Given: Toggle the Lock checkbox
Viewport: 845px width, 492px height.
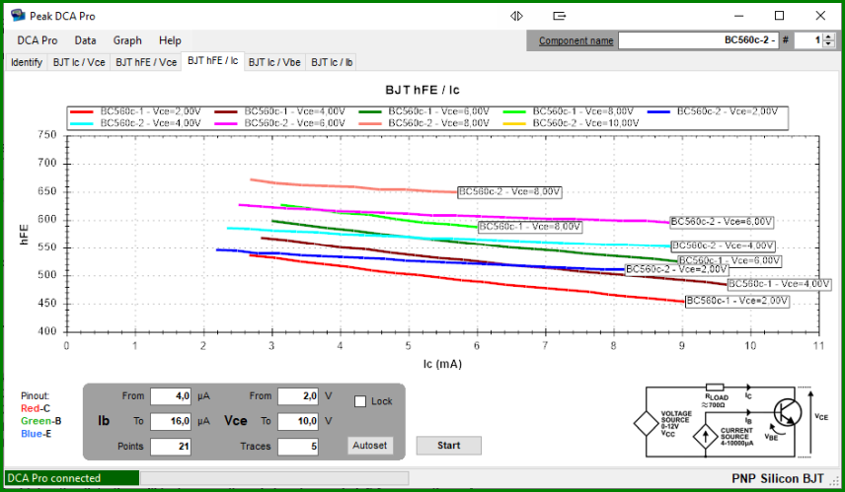Looking at the screenshot, I should coord(360,401).
